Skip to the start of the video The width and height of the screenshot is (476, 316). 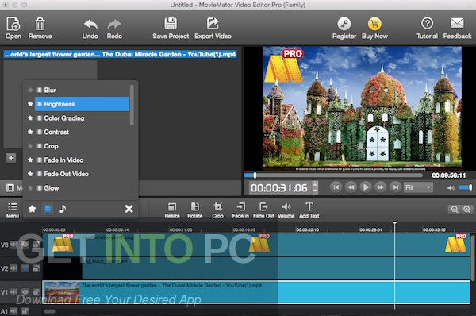pyautogui.click(x=336, y=187)
